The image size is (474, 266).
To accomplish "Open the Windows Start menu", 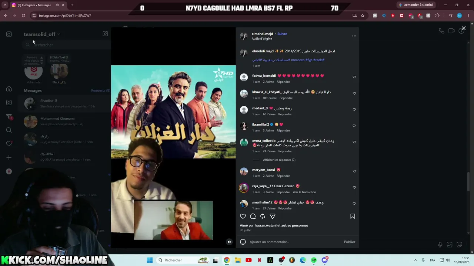I will tap(150, 260).
